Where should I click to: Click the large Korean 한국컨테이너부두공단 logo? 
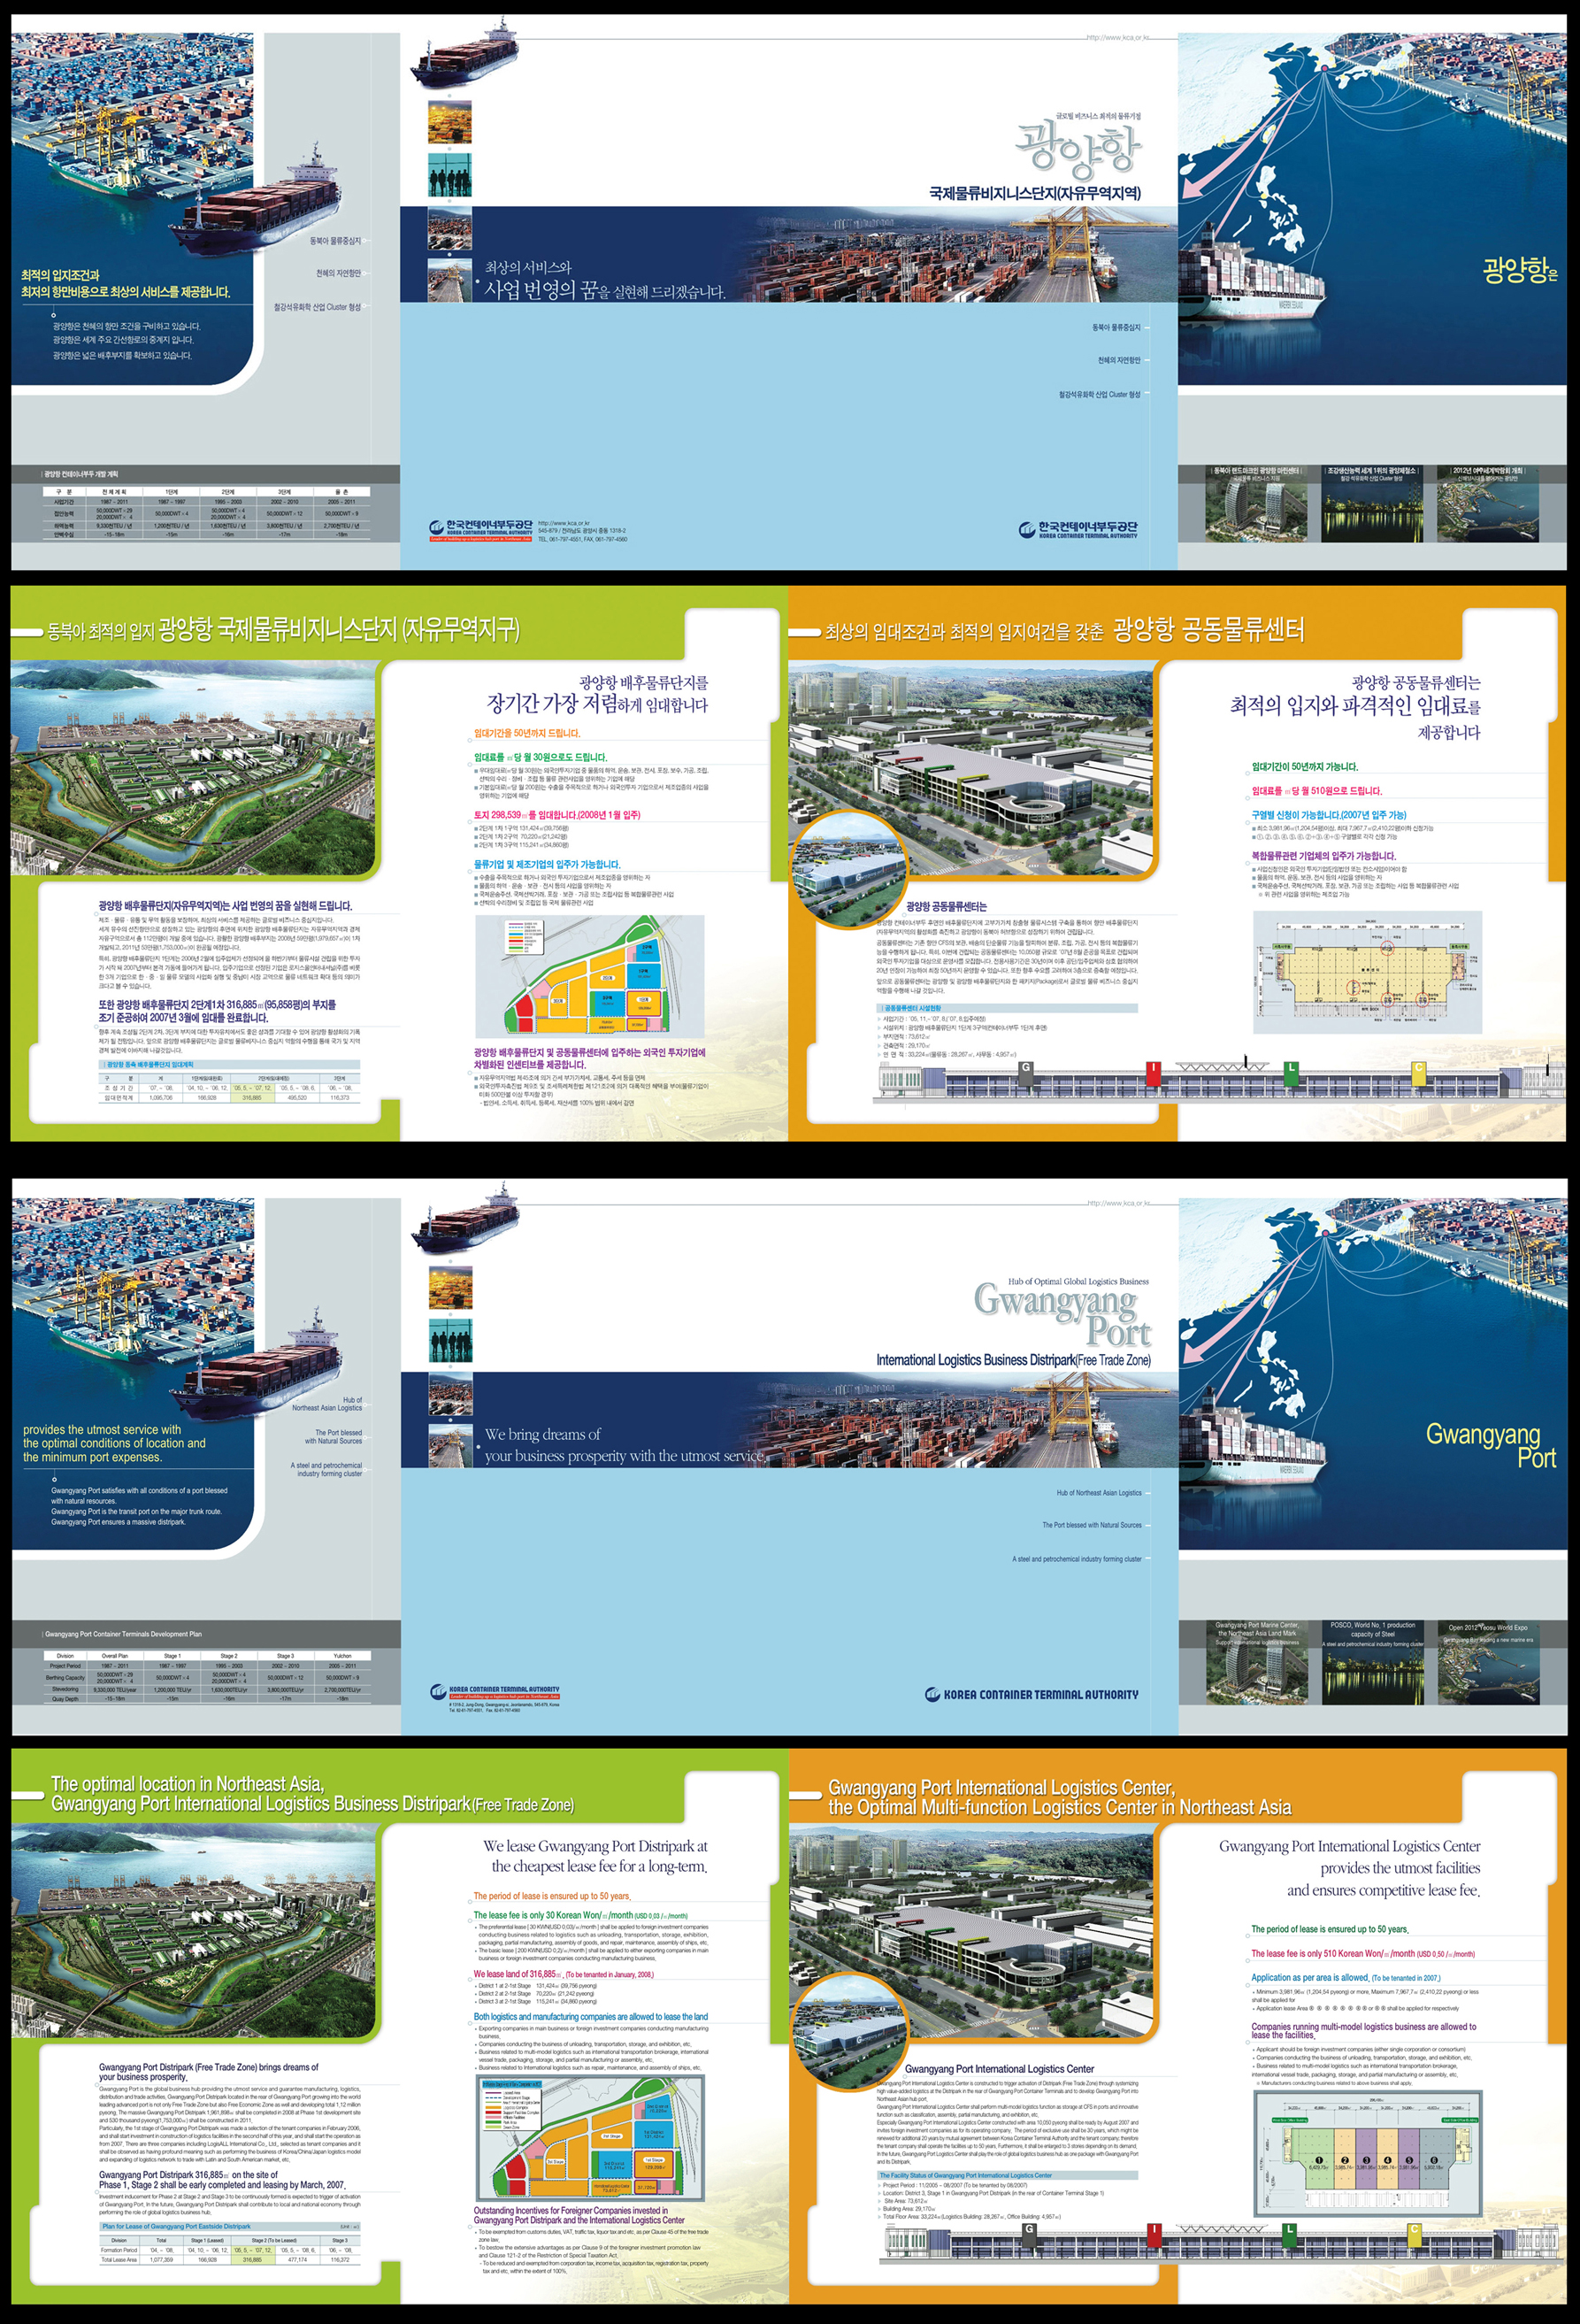tap(1078, 529)
